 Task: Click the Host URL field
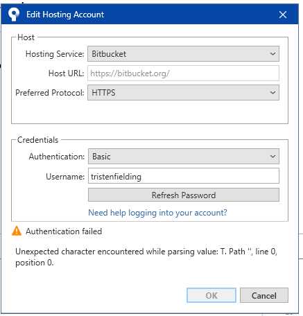tap(183, 73)
